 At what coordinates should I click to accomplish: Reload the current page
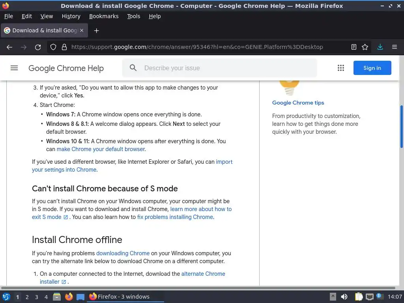(38, 47)
